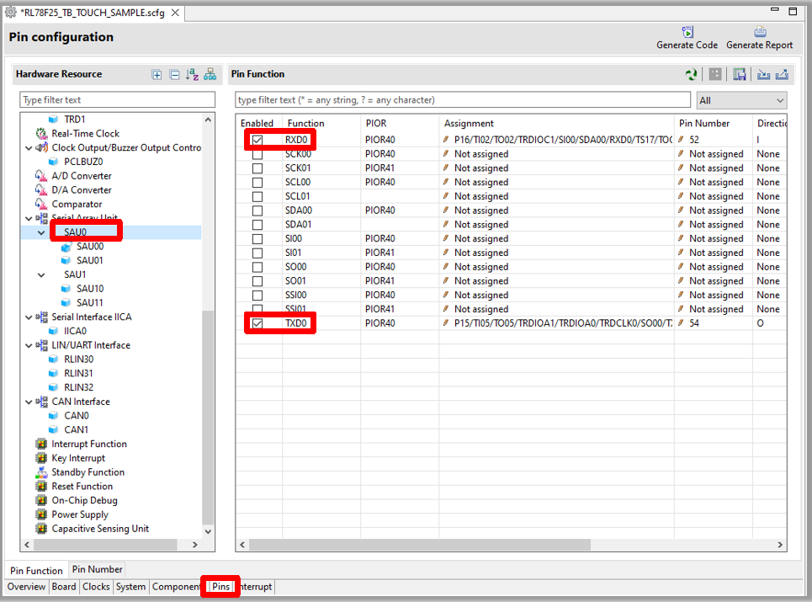Screen dimensions: 812x602
Task: Click the import pin settings icon
Action: 763,74
